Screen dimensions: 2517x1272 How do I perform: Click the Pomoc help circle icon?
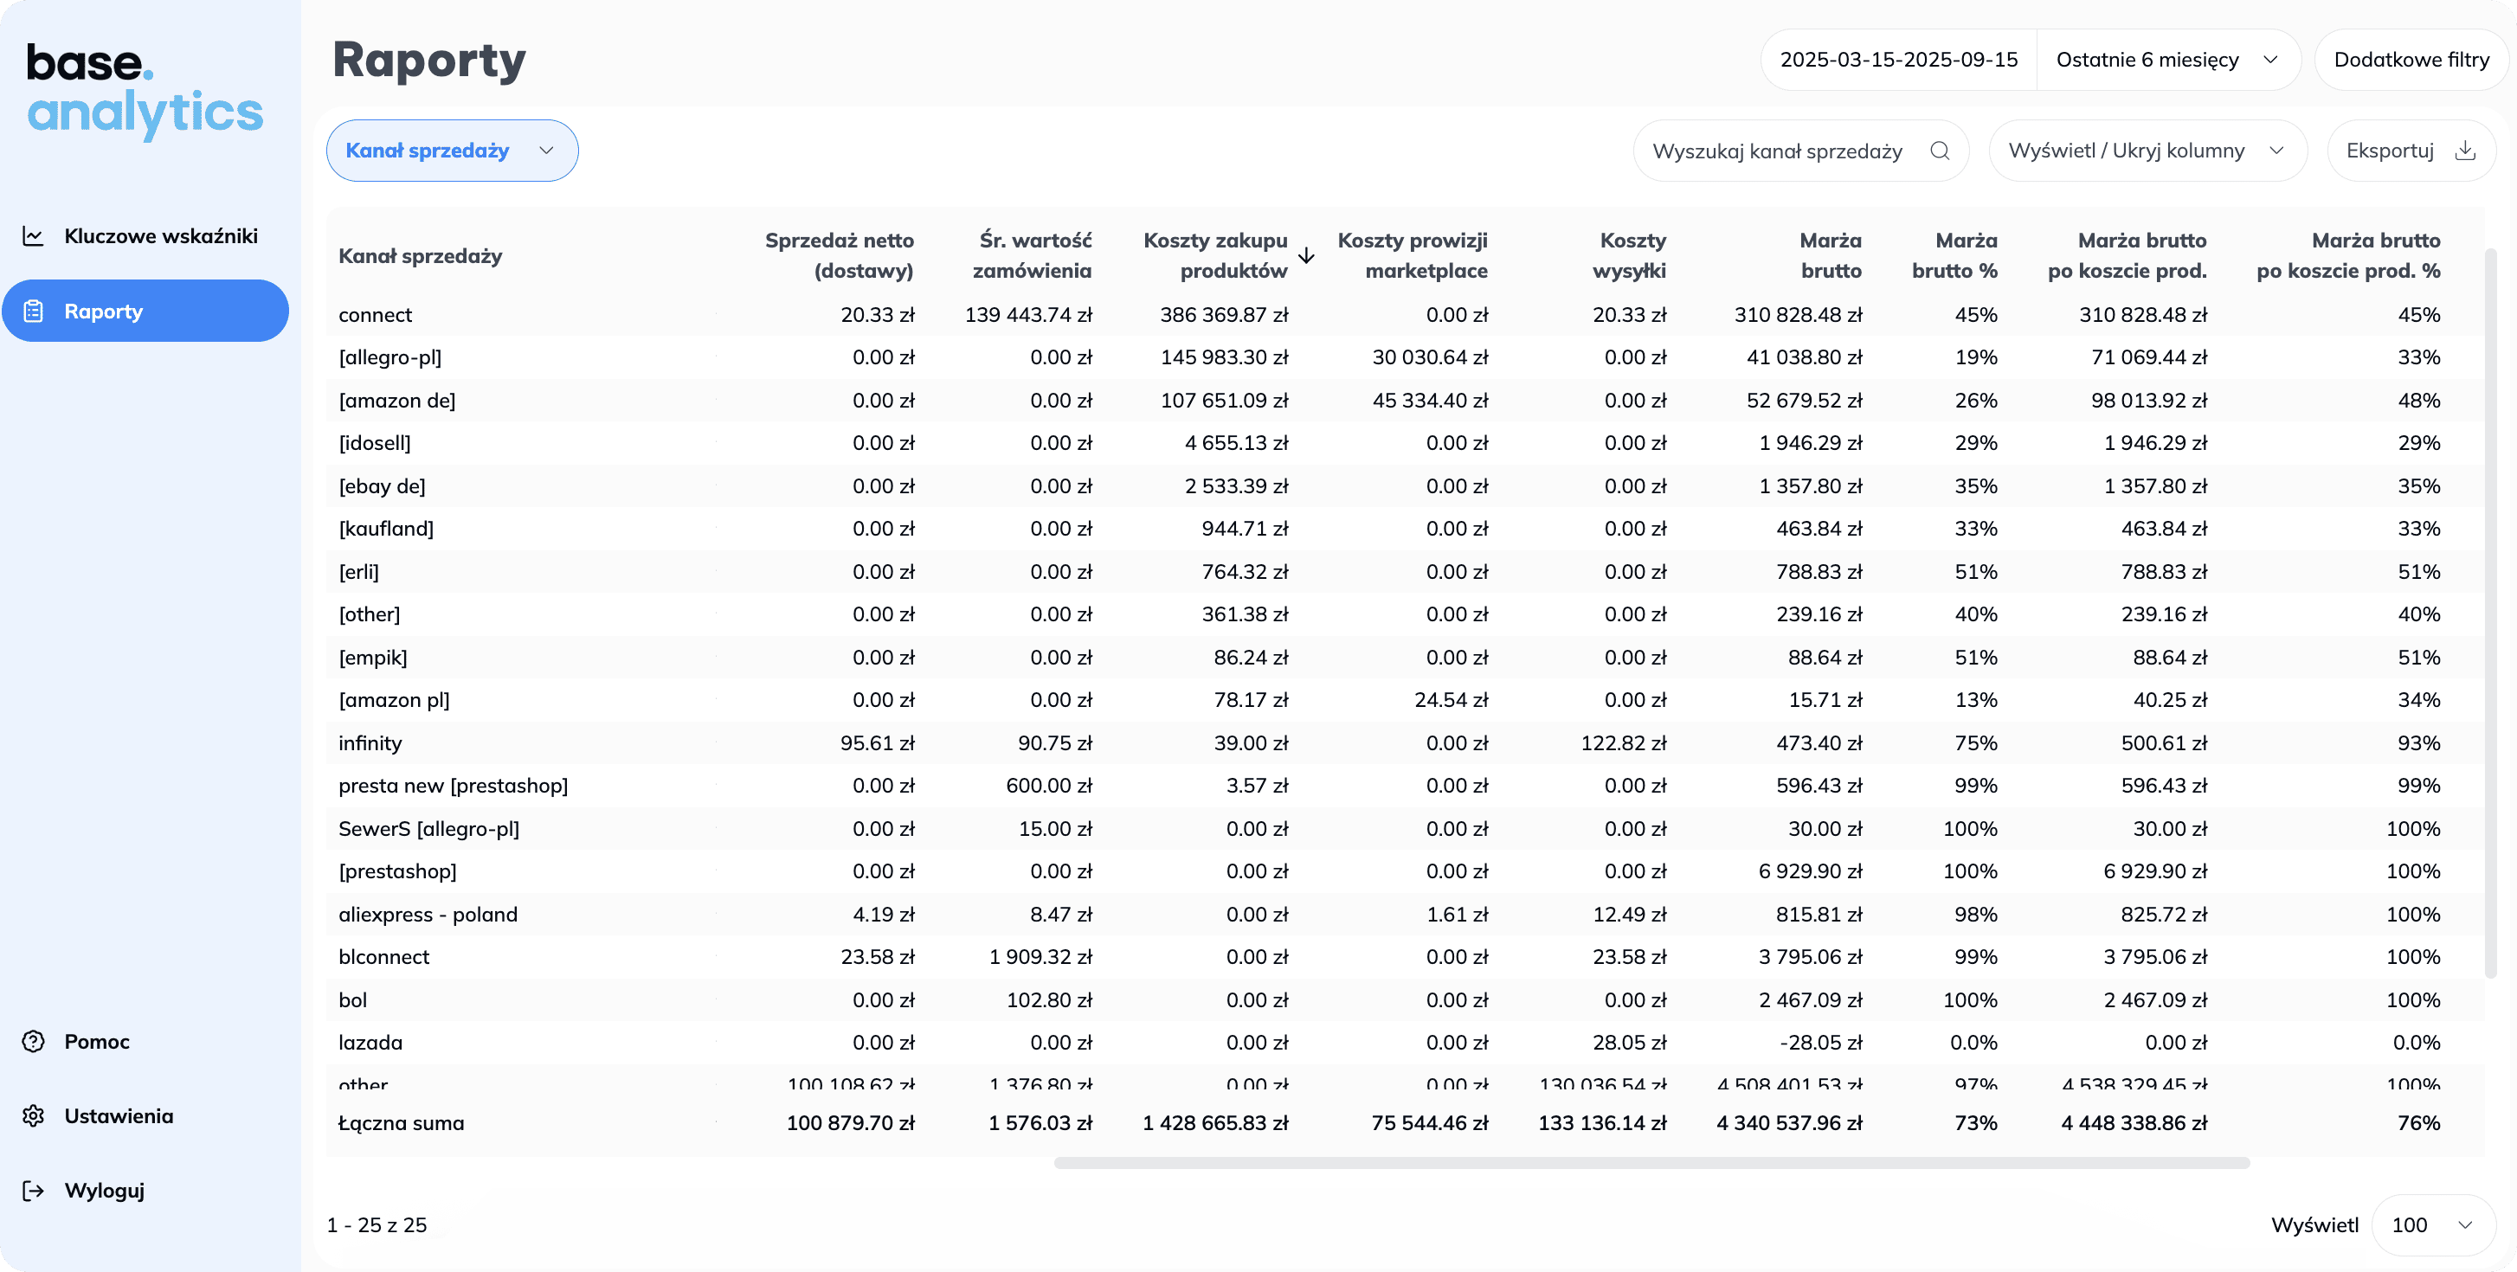tap(33, 1042)
